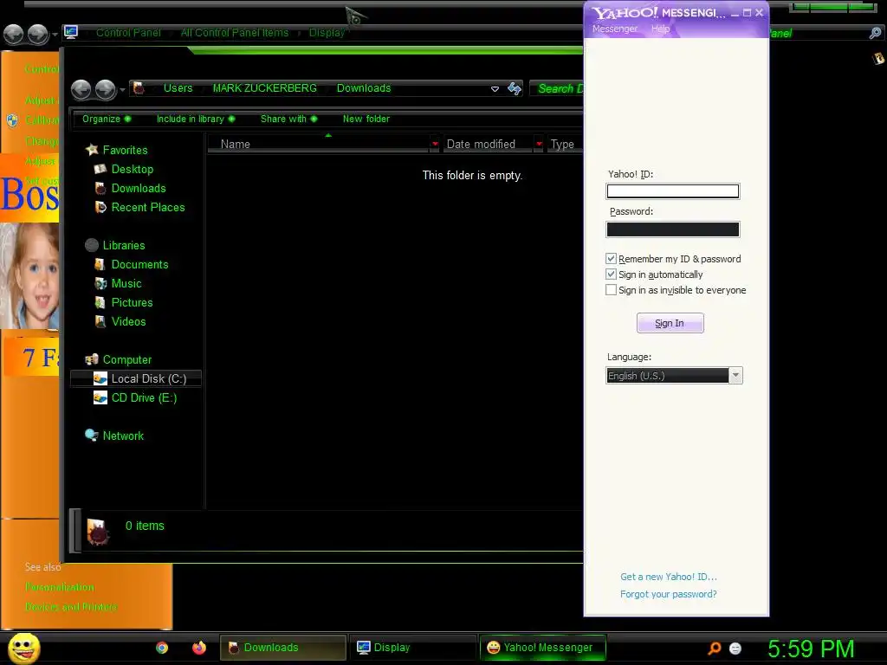Select the Desktop icon under Favorites

coord(100,169)
